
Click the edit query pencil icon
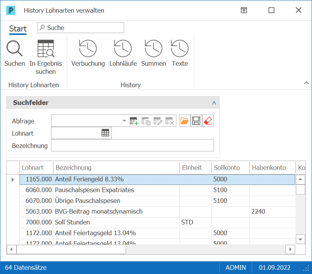click(158, 121)
